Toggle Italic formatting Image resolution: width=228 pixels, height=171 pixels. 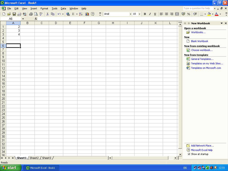pos(150,14)
